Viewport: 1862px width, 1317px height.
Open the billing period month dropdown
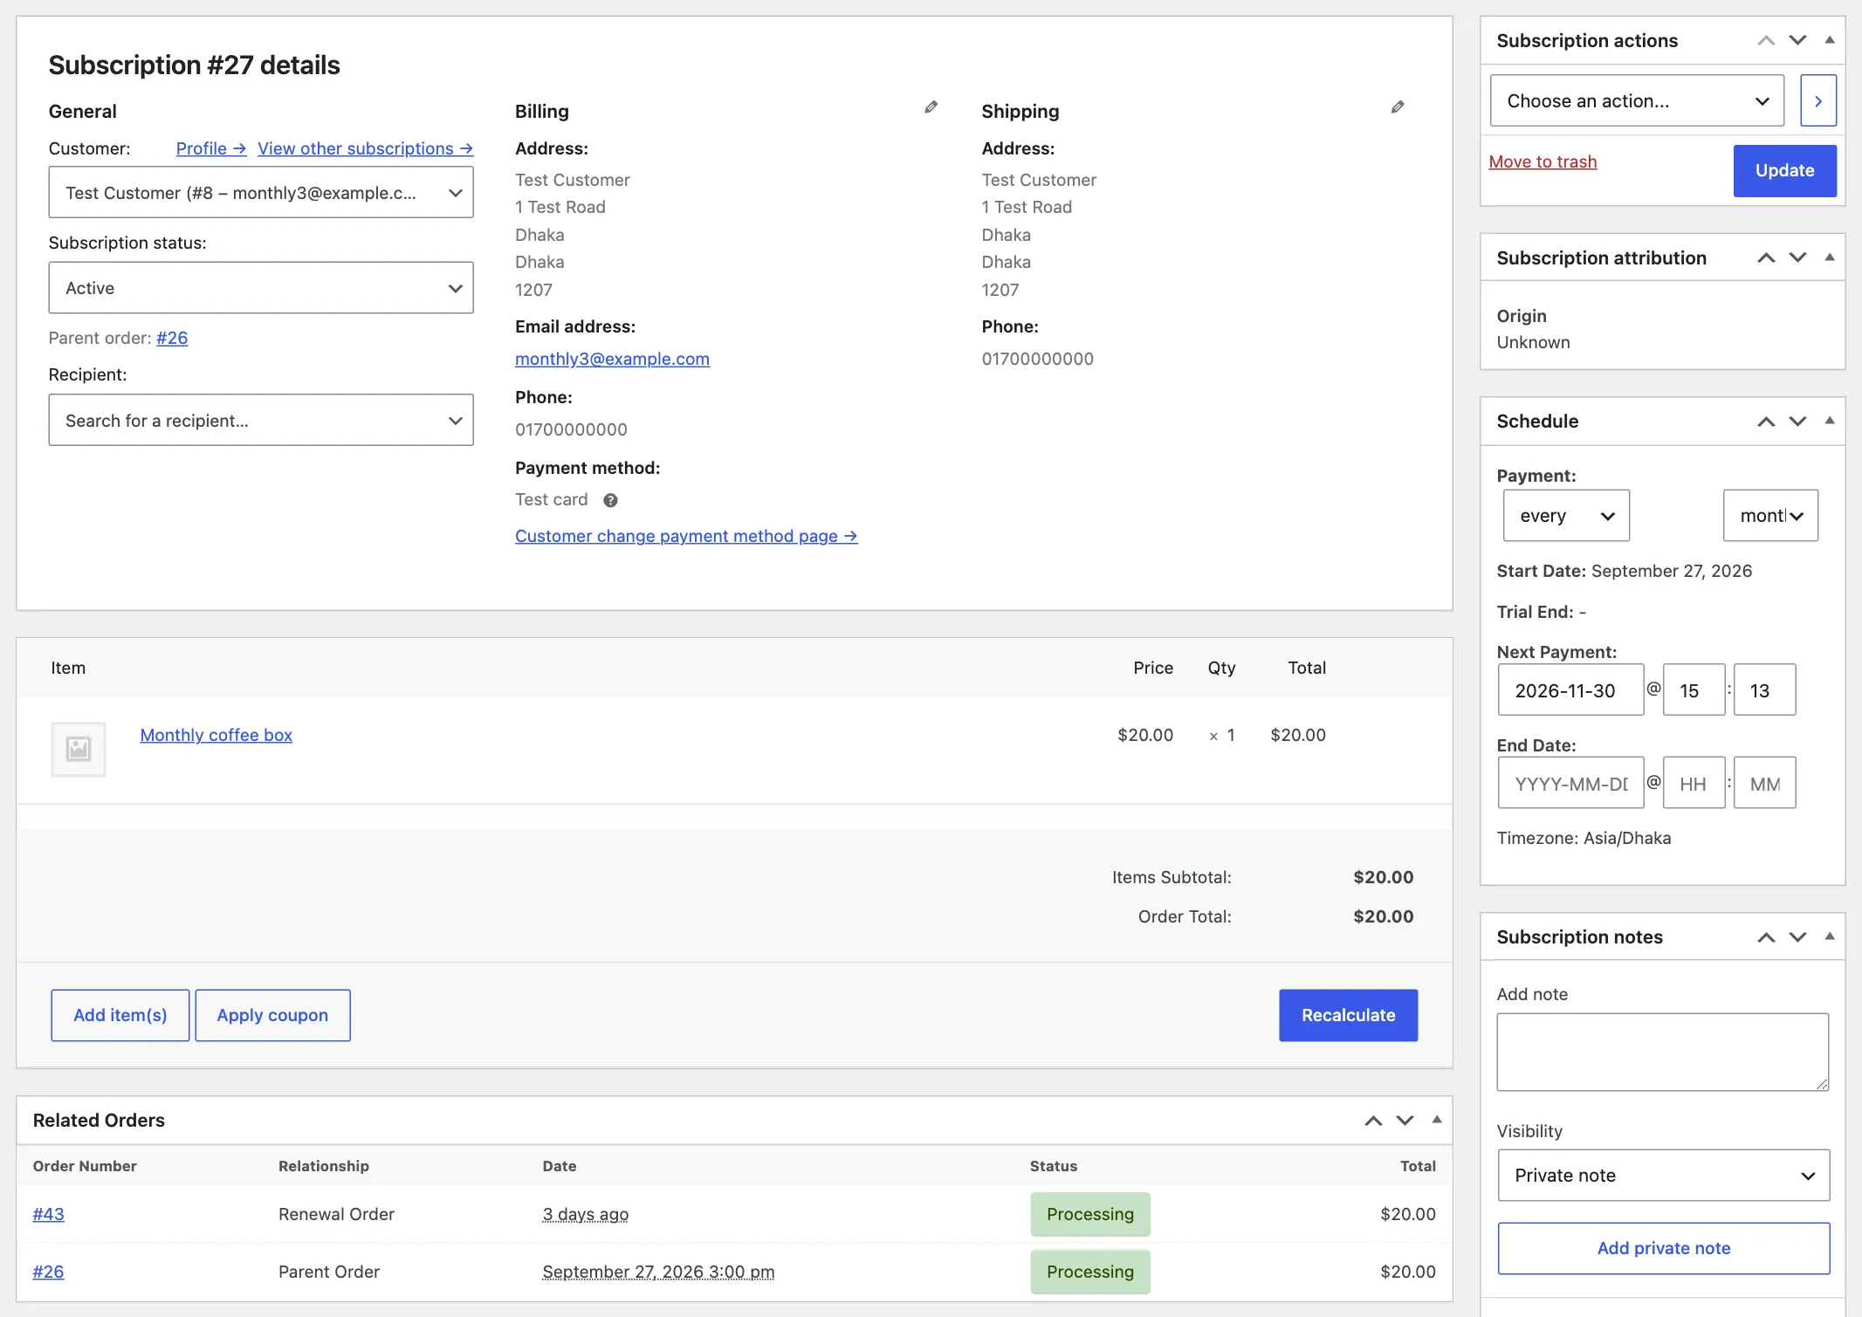point(1770,515)
